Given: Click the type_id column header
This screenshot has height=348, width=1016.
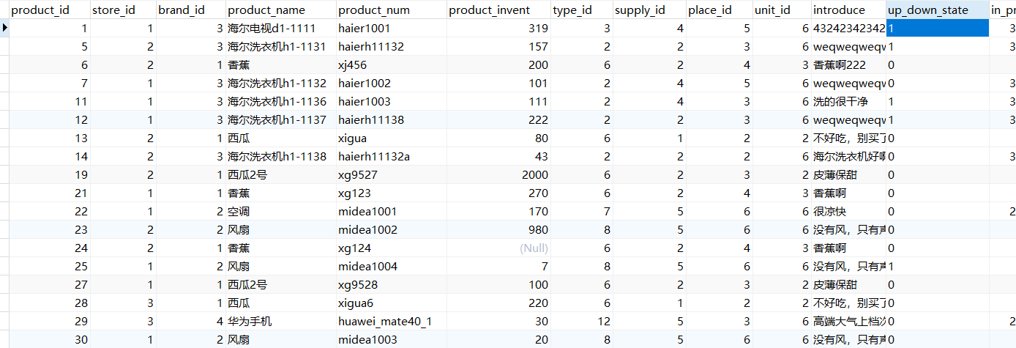Looking at the screenshot, I should pyautogui.click(x=581, y=10).
